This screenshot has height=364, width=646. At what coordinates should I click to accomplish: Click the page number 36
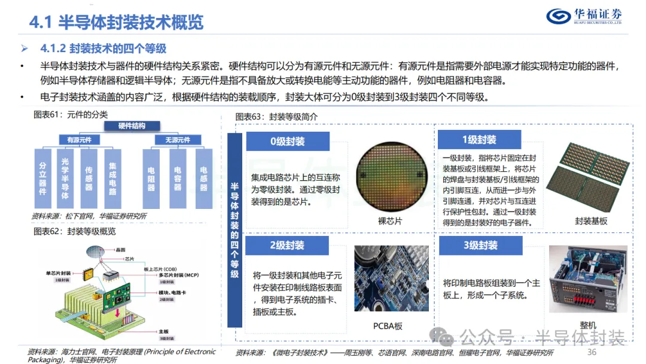click(x=592, y=351)
